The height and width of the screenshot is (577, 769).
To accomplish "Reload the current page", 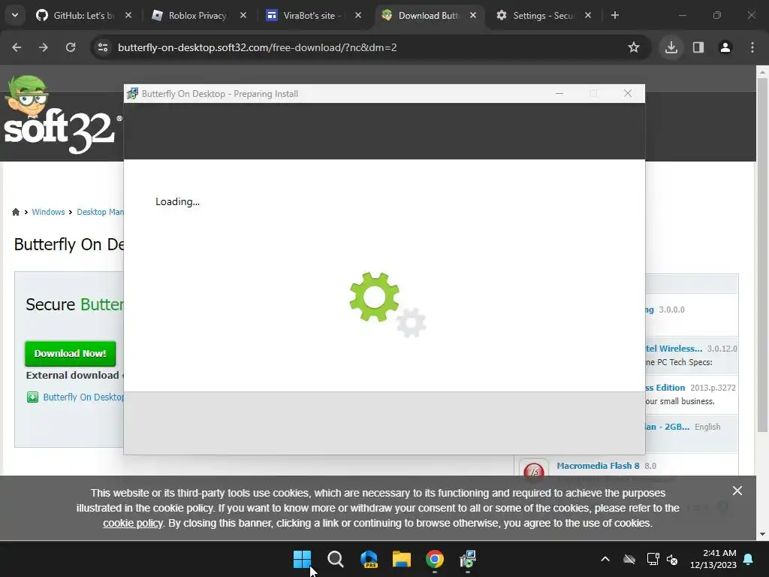I will [71, 47].
